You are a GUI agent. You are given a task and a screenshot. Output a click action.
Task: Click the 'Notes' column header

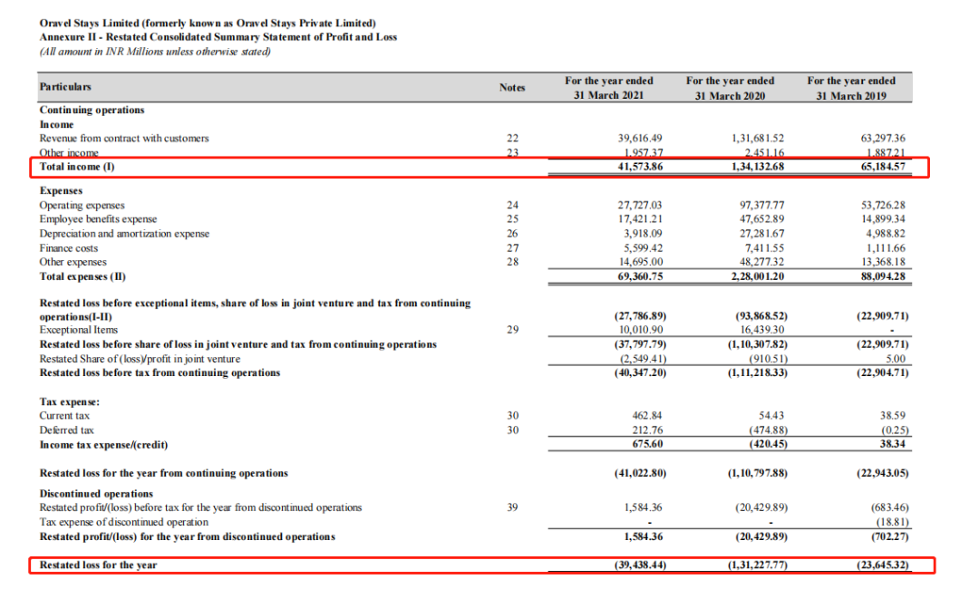(x=512, y=87)
